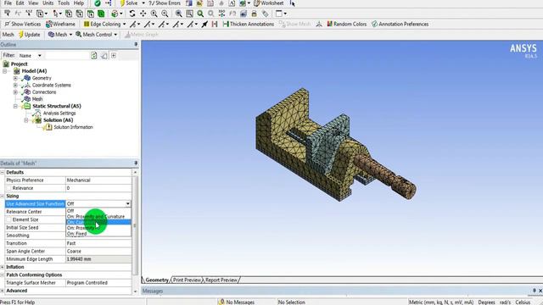This screenshot has width=543, height=305.
Task: Select Solution Information tree item
Action: coord(73,127)
